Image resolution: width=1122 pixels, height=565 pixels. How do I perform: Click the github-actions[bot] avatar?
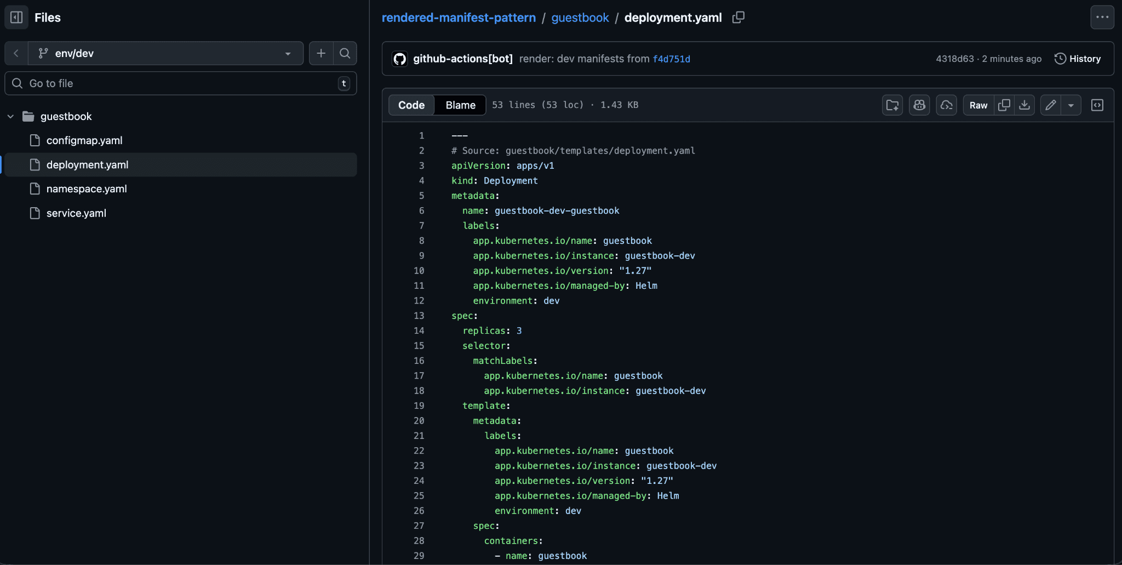[400, 59]
